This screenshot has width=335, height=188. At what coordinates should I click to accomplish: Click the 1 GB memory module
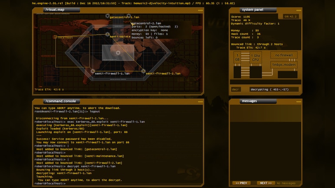pyautogui.click(x=237, y=57)
